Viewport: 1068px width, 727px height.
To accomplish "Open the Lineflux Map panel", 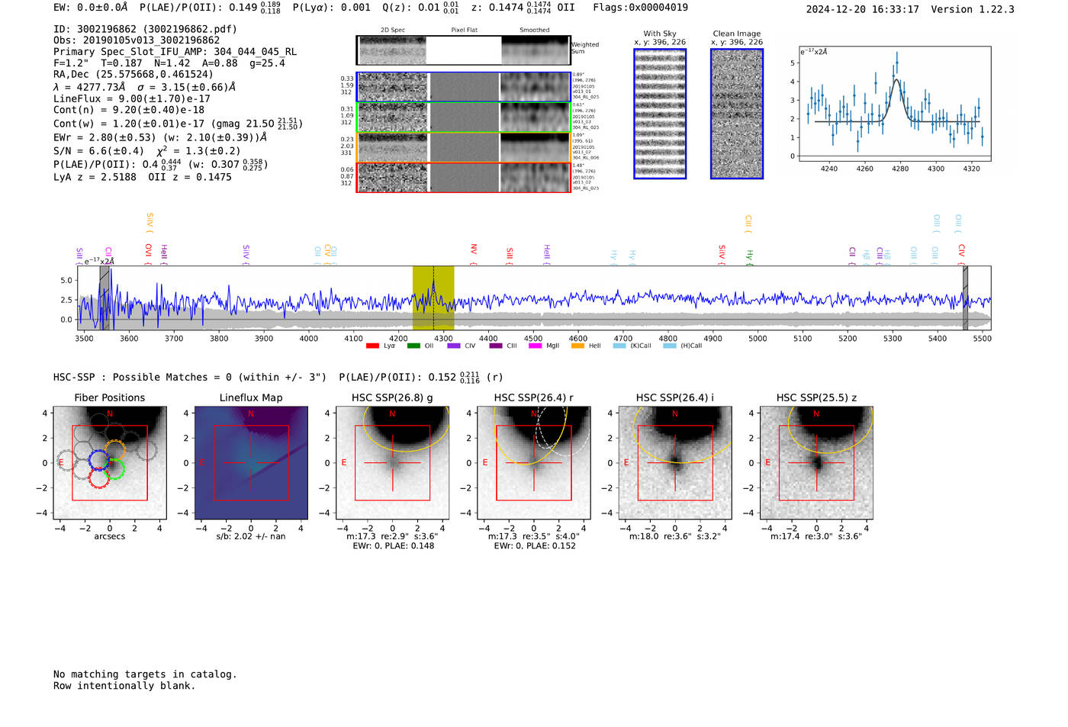I will (251, 463).
